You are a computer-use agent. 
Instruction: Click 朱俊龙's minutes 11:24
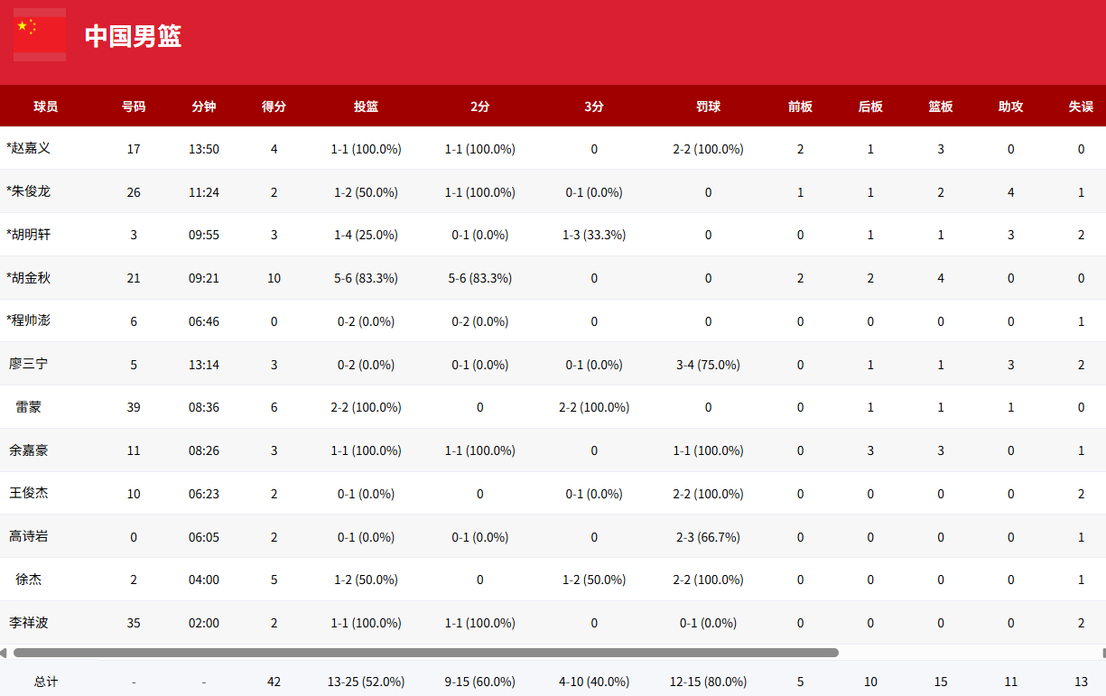click(x=204, y=192)
